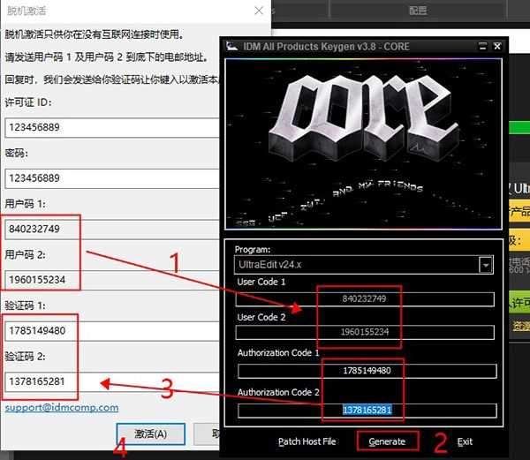Click the 验证码 1 field with 1785149480

pos(112,331)
